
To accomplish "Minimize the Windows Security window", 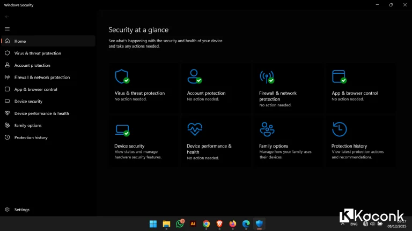I will pos(377,5).
